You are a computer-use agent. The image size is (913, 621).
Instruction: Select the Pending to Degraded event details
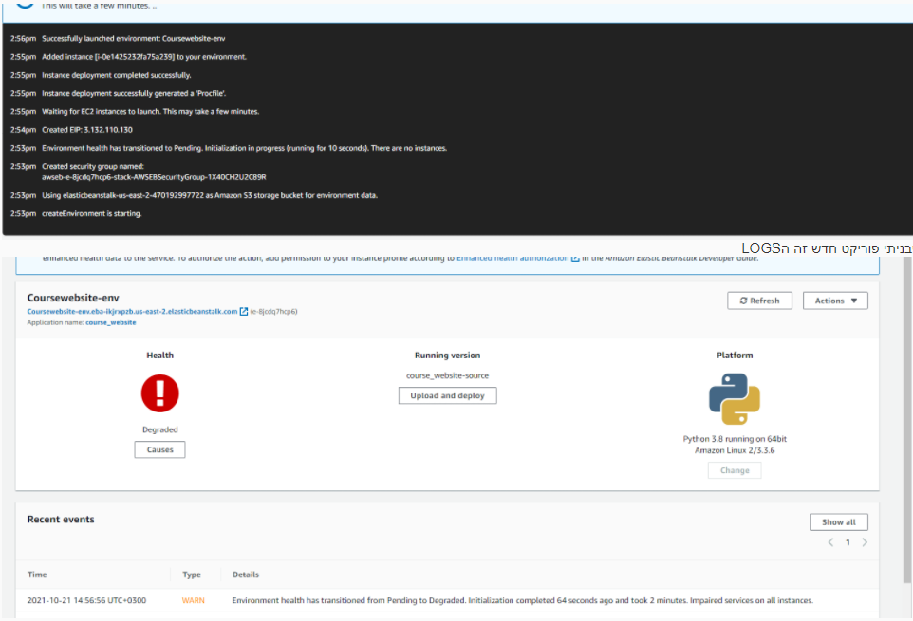pos(522,601)
